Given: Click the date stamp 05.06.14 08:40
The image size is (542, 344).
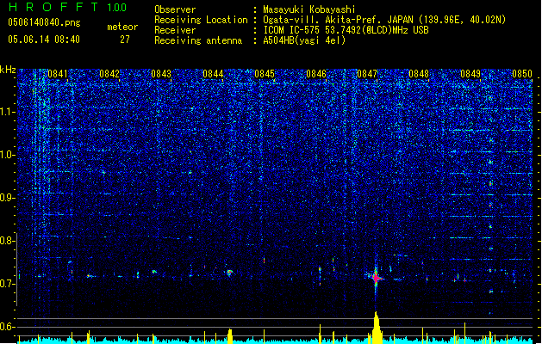Looking at the screenshot, I should (44, 40).
